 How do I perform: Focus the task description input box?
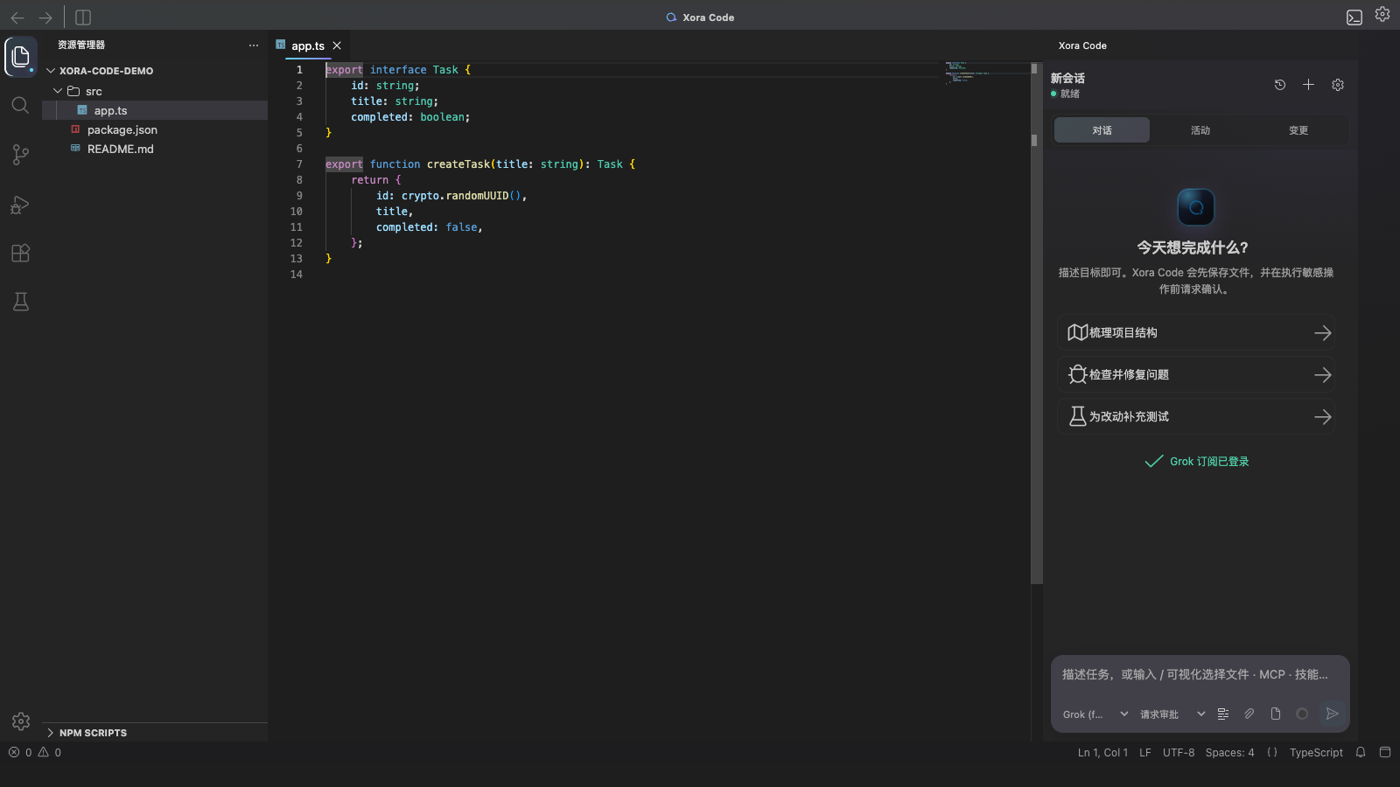click(1200, 675)
